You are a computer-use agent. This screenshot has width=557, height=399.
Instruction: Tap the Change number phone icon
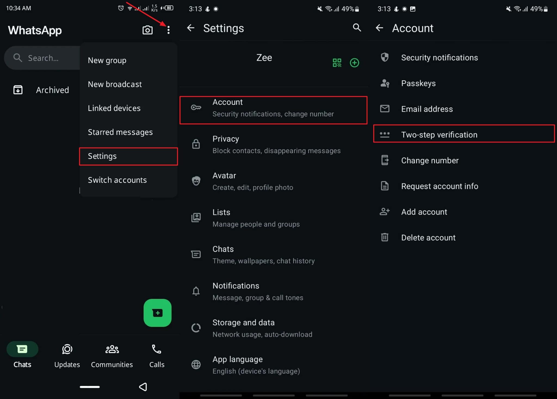(385, 160)
